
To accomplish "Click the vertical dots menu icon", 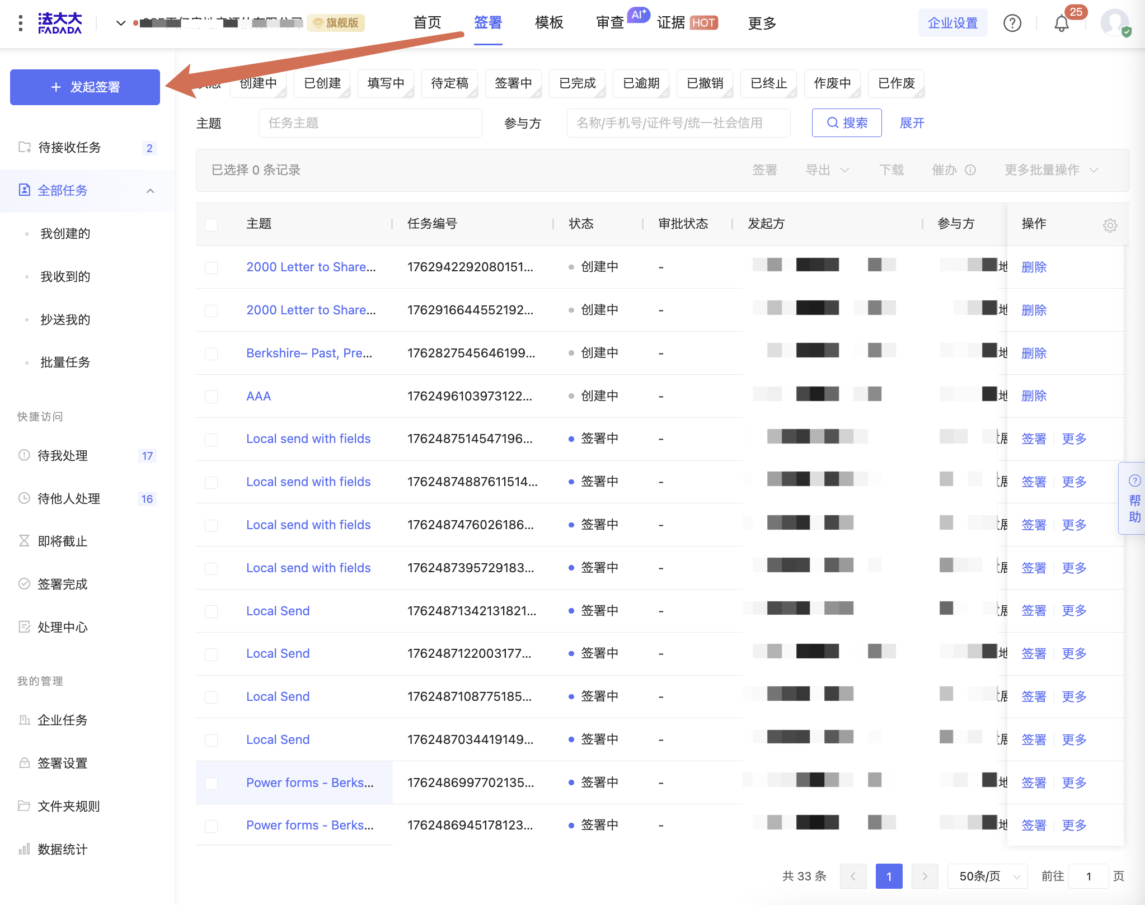I will click(21, 23).
